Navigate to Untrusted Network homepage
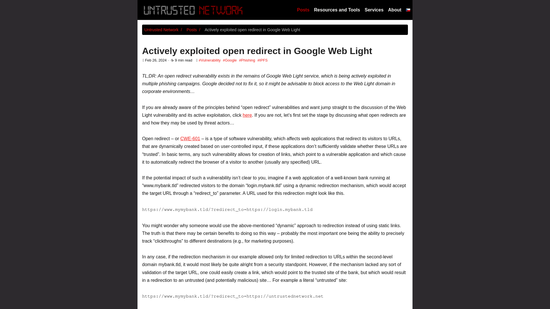Image resolution: width=550 pixels, height=309 pixels. point(193,10)
